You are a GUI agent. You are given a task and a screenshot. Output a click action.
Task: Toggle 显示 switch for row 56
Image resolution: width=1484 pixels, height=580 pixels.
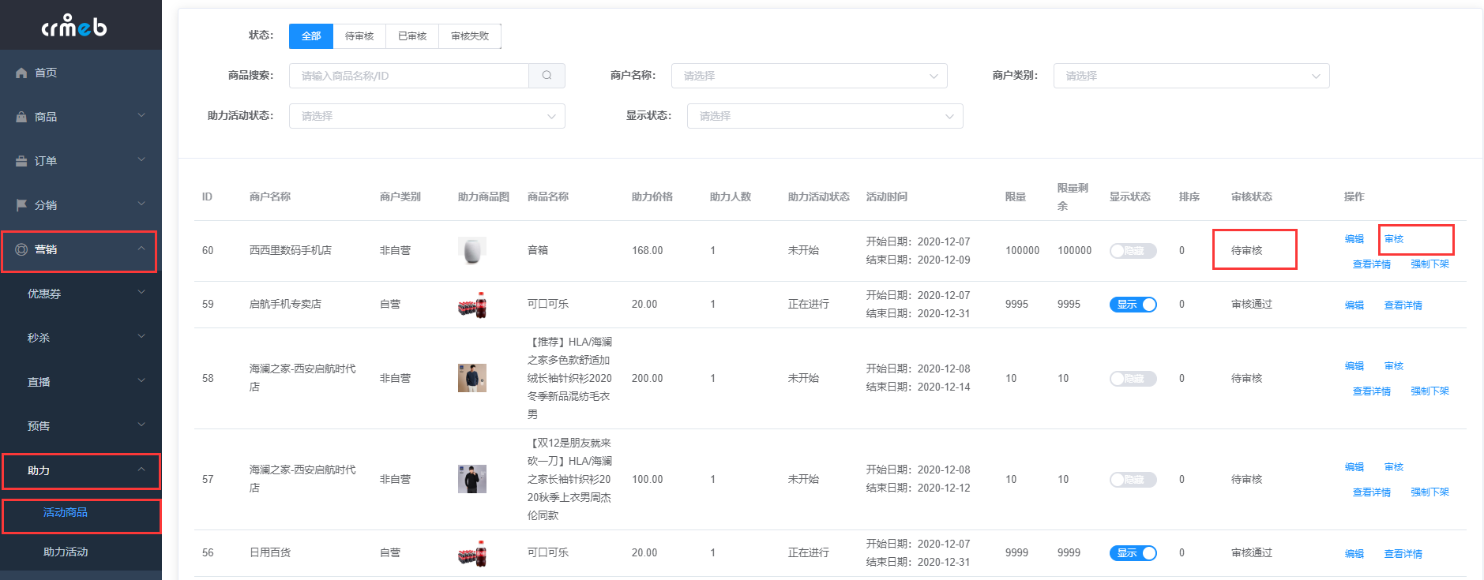(1133, 553)
